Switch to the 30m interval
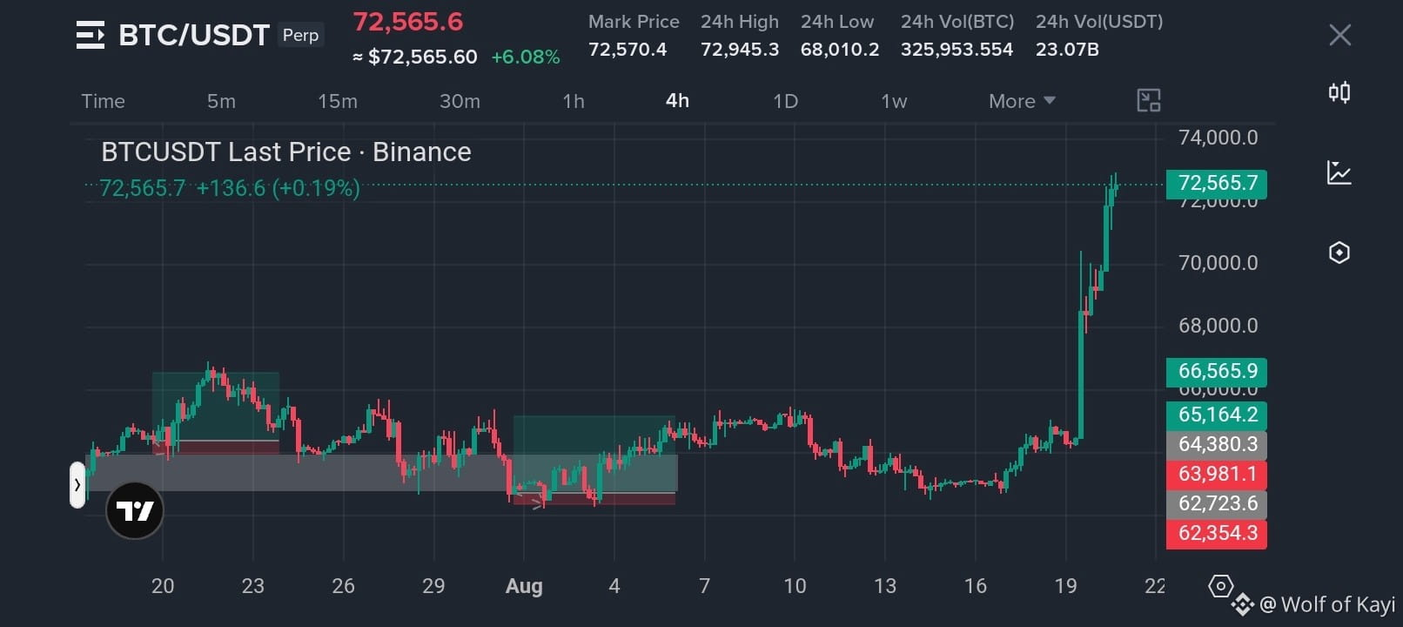This screenshot has height=627, width=1403. click(x=460, y=101)
